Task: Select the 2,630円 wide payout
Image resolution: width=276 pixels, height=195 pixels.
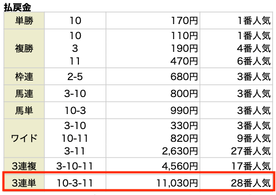Action: tap(180, 151)
